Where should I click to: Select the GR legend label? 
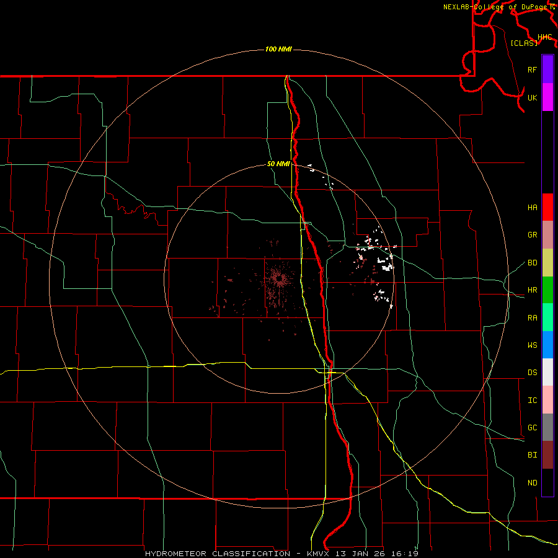coord(532,235)
